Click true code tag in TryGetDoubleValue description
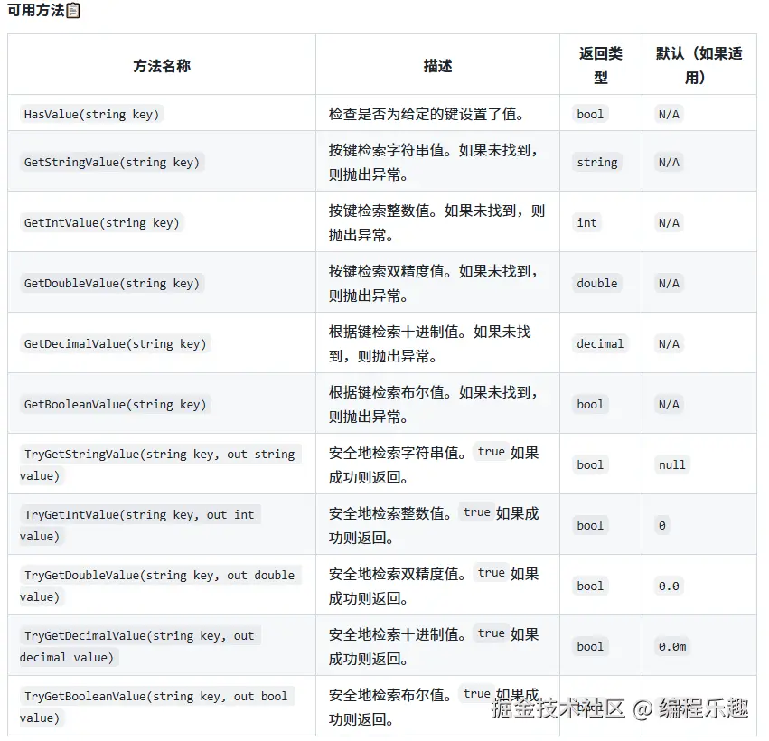This screenshot has width=769, height=741. [x=491, y=573]
